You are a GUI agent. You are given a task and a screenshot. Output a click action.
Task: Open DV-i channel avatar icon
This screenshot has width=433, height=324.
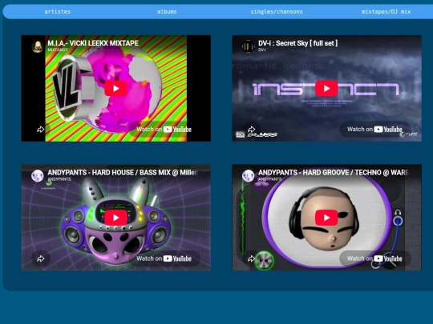tap(248, 46)
